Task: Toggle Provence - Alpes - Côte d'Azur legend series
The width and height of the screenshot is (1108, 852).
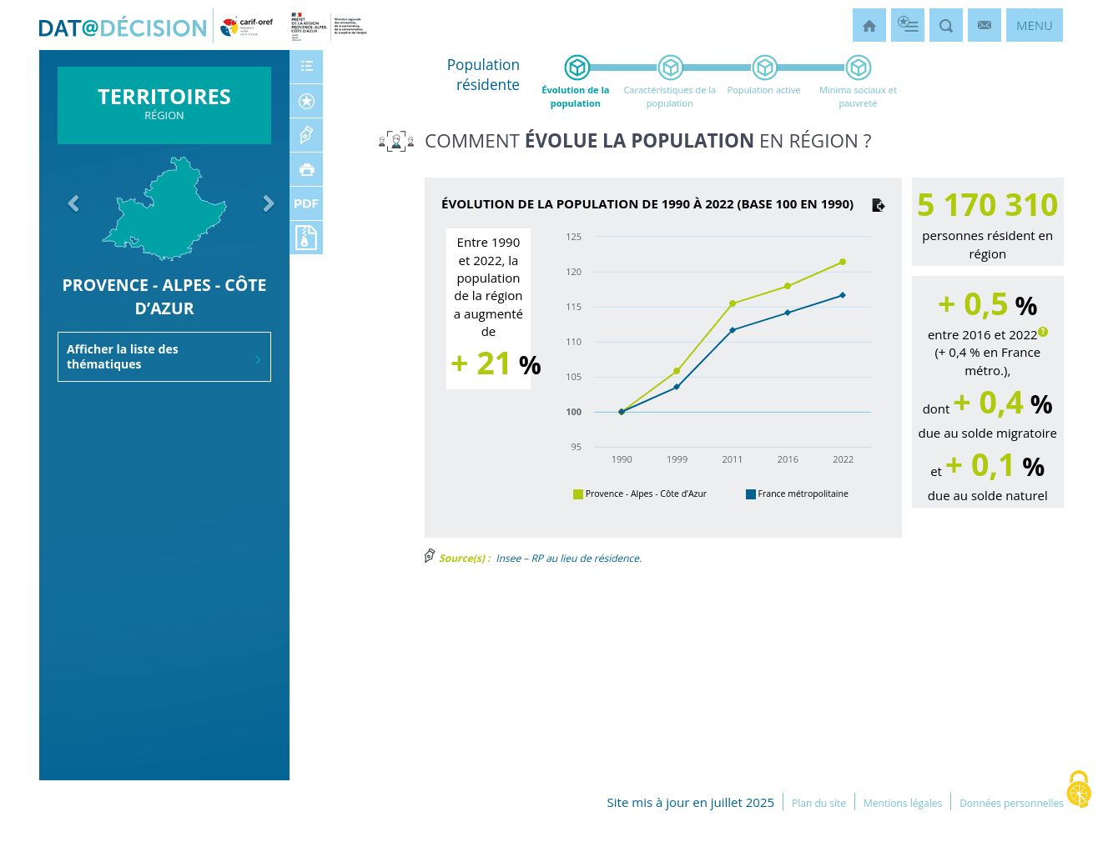Action: (639, 494)
